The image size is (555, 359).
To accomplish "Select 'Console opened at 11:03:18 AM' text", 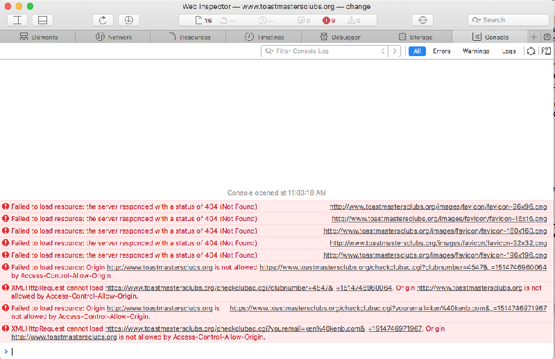I will tap(276, 193).
